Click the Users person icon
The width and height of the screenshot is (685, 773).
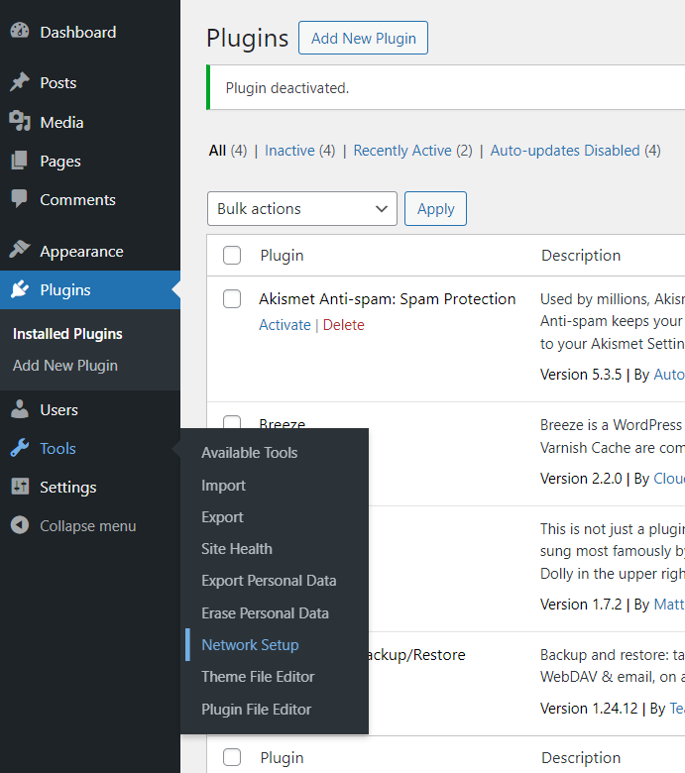(x=20, y=409)
